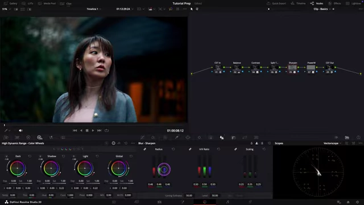Reset the Light zone wheel

(x=97, y=156)
